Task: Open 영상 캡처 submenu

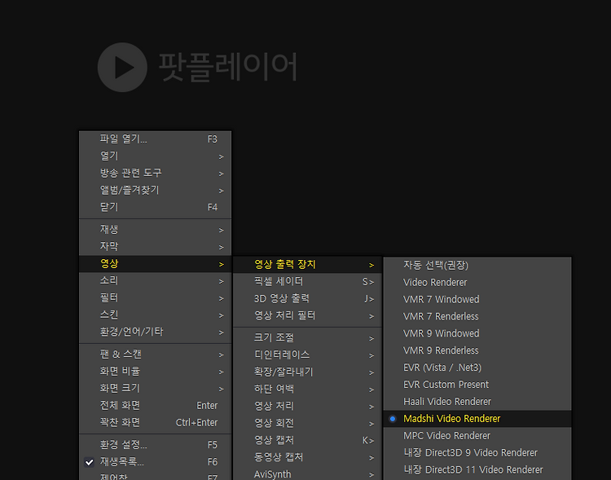Action: point(307,441)
